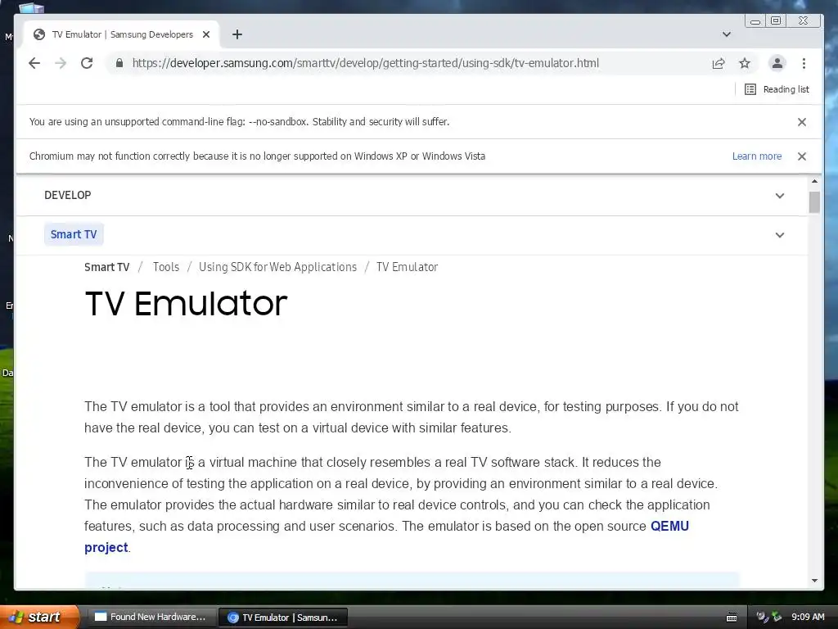
Task: Click the address bar URL
Action: [366, 63]
